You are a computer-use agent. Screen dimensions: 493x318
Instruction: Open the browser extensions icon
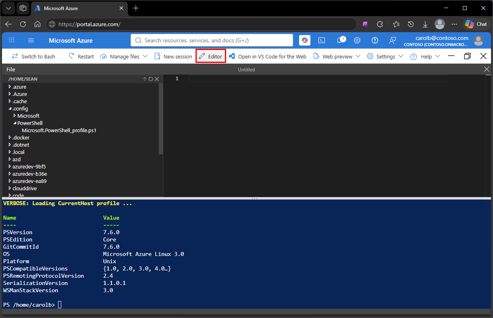pyautogui.click(x=380, y=24)
